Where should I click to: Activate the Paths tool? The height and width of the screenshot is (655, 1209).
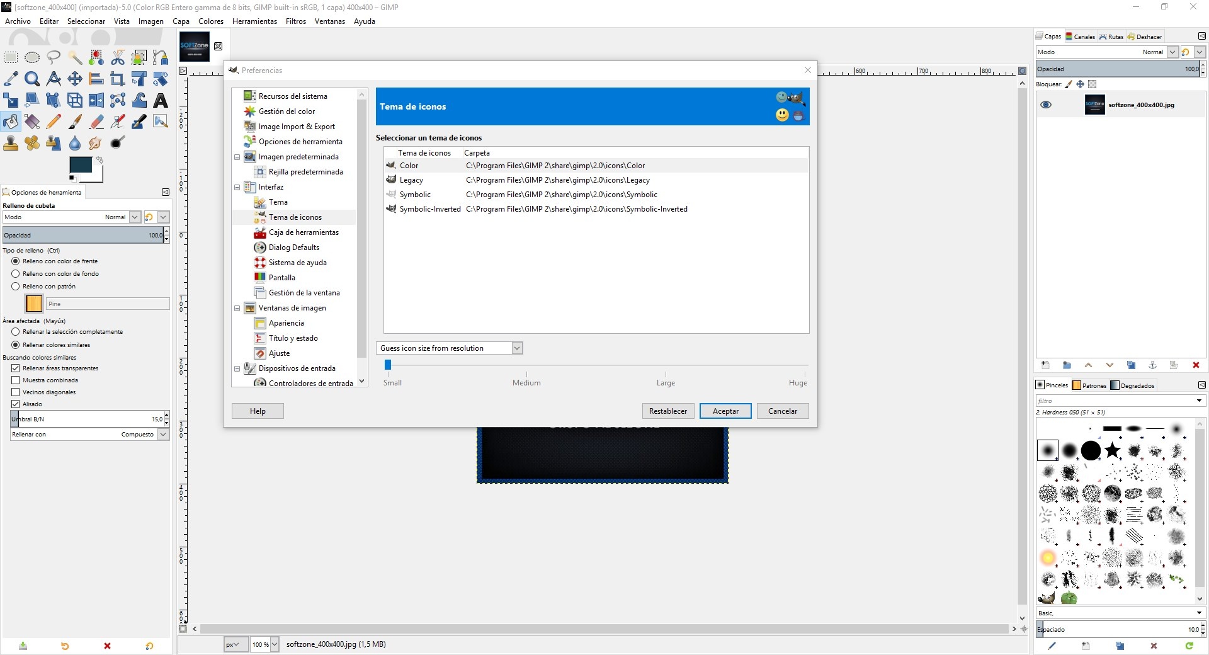point(161,58)
